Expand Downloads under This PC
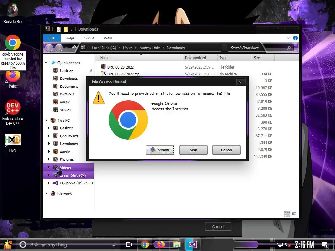This screenshot has width=335, height=251. pos(49,144)
